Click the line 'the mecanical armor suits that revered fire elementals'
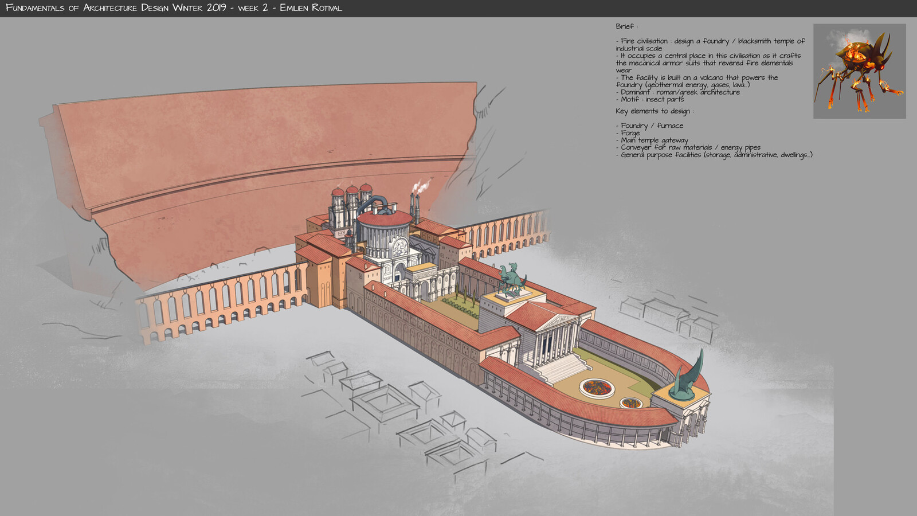This screenshot has height=516, width=917. (704, 63)
